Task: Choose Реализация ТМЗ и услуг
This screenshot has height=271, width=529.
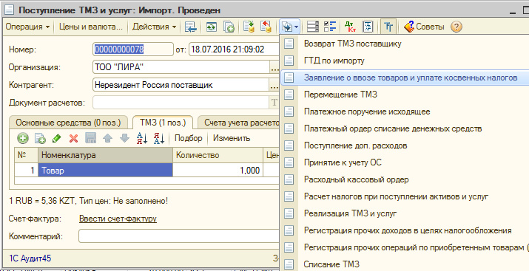Action: tap(405, 213)
